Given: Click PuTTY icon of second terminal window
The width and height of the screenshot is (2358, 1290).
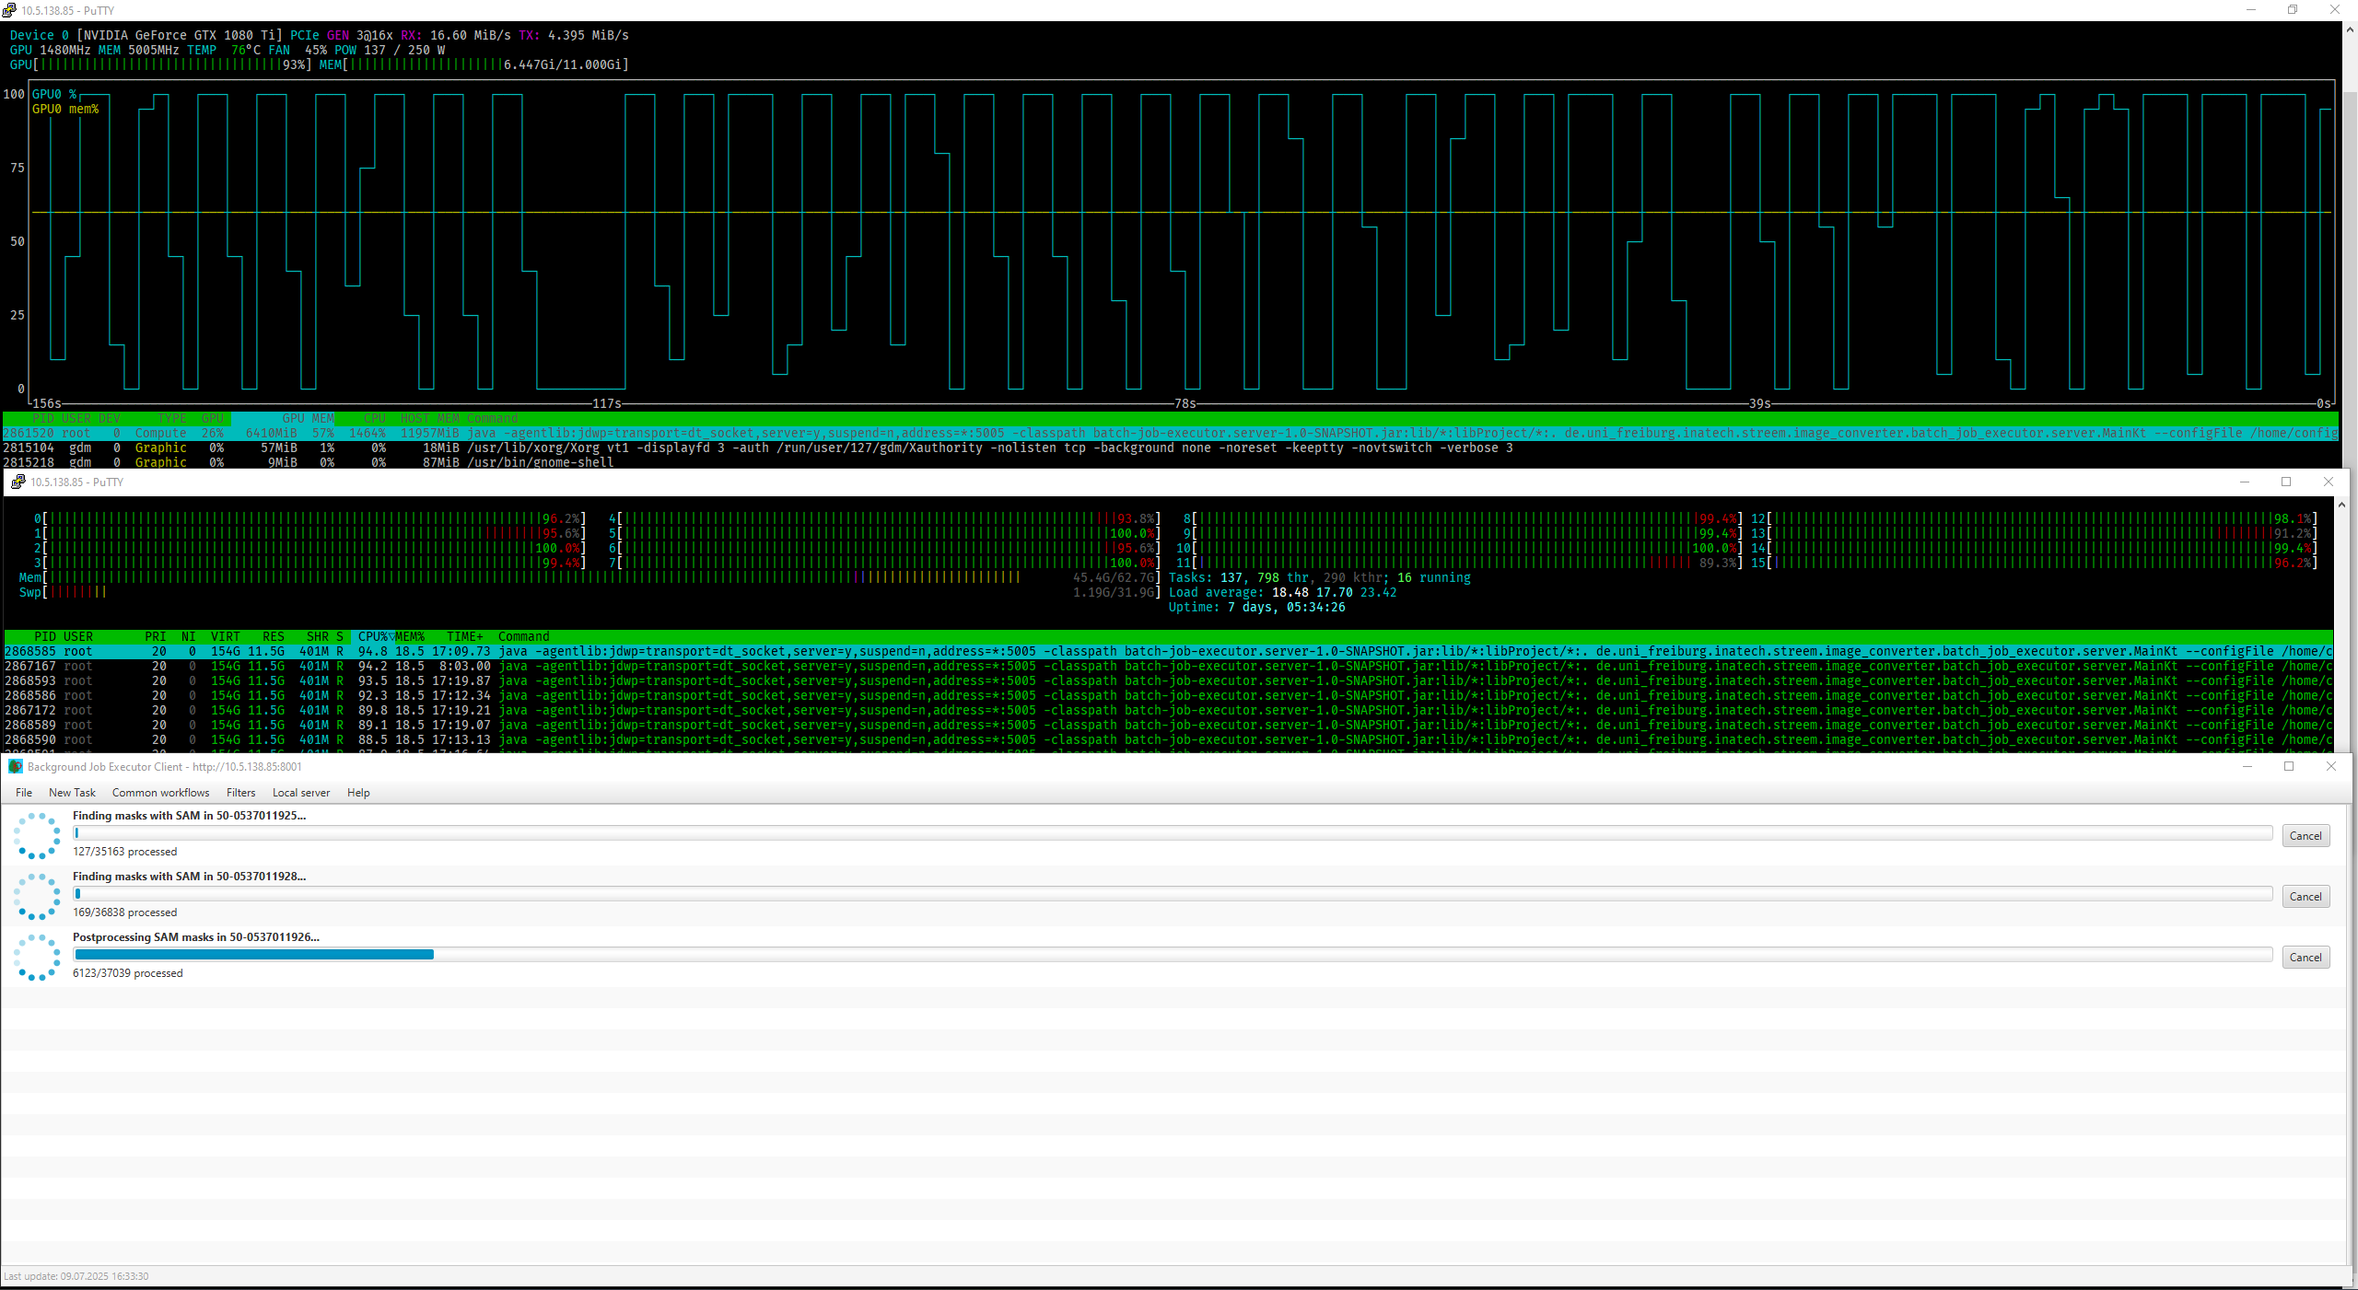Looking at the screenshot, I should (18, 482).
